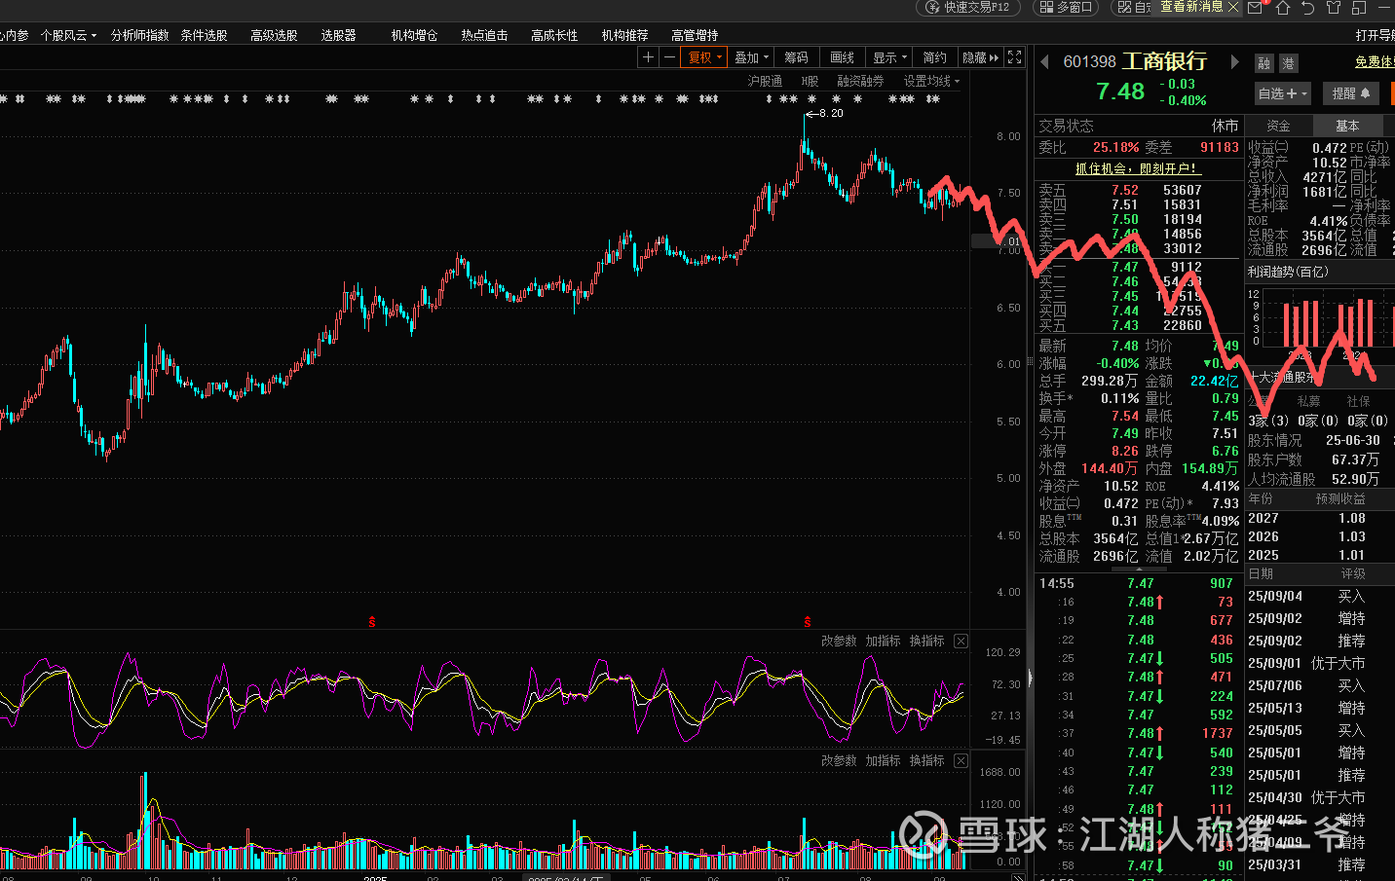The width and height of the screenshot is (1395, 881).
Task: Open the mail message icon in title bar
Action: [x=1256, y=8]
